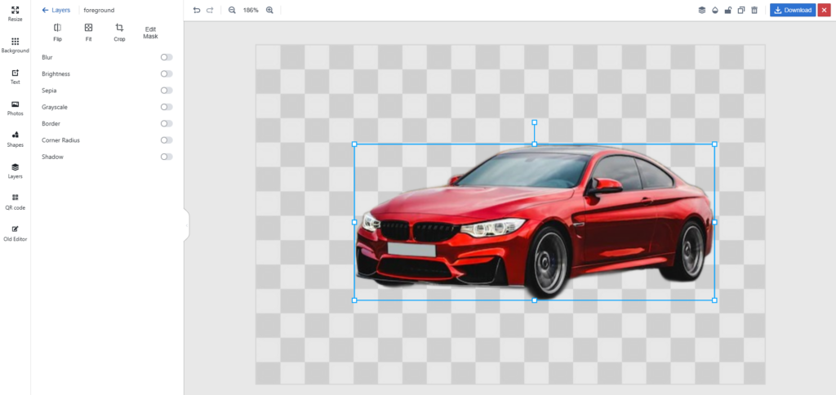Close the editor with red X
The height and width of the screenshot is (395, 836).
click(x=825, y=10)
